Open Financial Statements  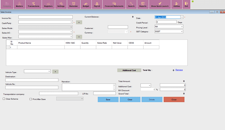click(x=114, y=5)
